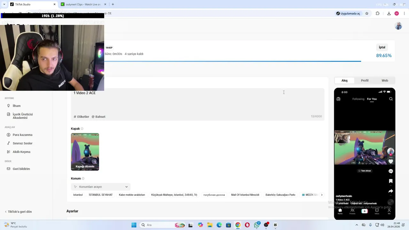Switch preview to Akış tab
Screen dimensions: 409x230
point(344,80)
